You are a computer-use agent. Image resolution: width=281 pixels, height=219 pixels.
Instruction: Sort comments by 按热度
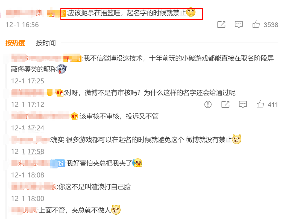coord(15,43)
